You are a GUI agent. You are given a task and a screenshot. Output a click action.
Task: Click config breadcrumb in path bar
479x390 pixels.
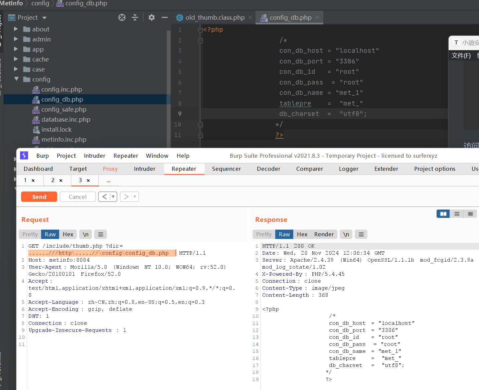point(40,3)
